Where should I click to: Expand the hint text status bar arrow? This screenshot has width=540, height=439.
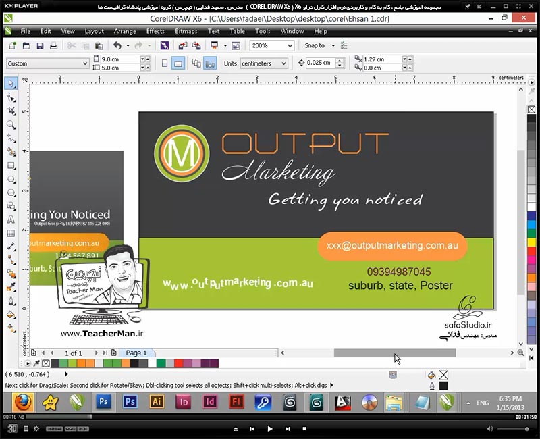click(x=331, y=385)
